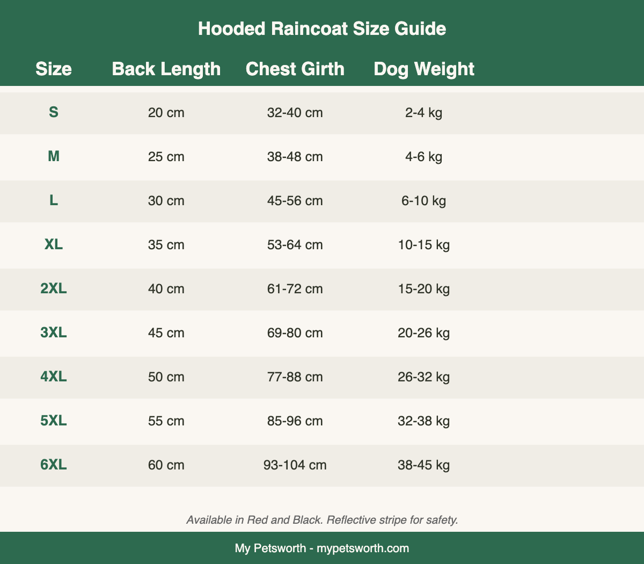Click the M size row label

click(x=54, y=156)
